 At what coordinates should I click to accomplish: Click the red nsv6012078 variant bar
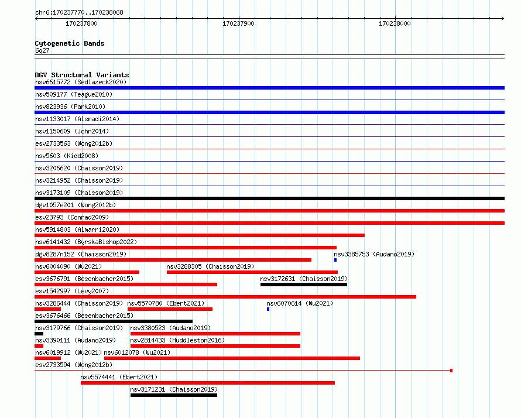point(232,358)
